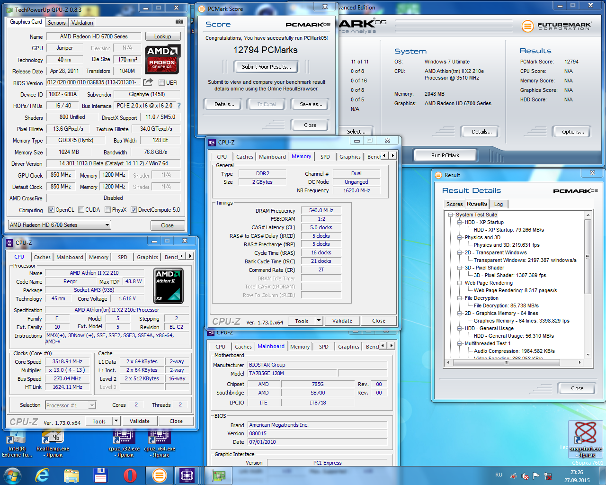This screenshot has height=485, width=606.
Task: Open the Scores tab in Result Details
Action: pos(454,204)
